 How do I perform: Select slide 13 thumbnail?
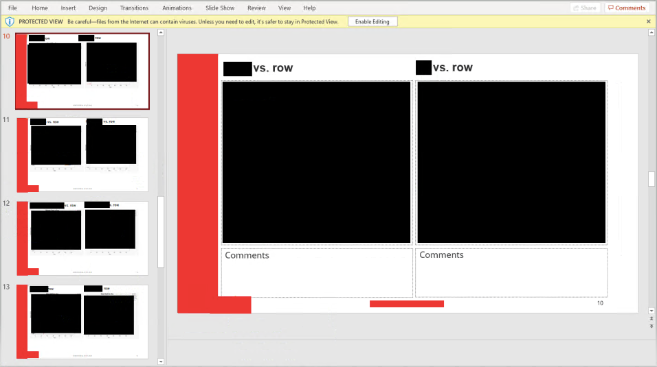pos(82,322)
